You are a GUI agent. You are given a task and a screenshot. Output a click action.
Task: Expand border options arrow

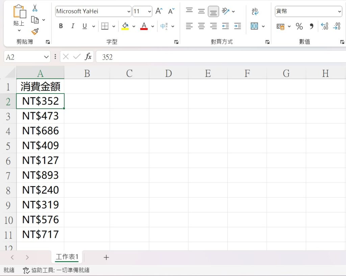[114, 26]
